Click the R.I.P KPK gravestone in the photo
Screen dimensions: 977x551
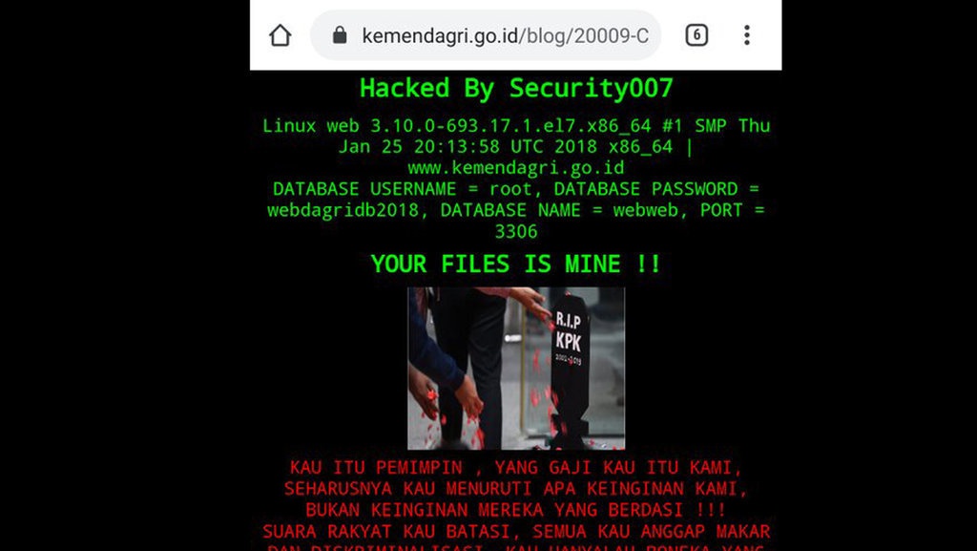[569, 368]
